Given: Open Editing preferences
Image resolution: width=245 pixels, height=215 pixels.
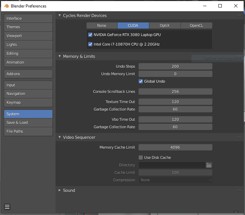Looking at the screenshot, I should [28, 54].
